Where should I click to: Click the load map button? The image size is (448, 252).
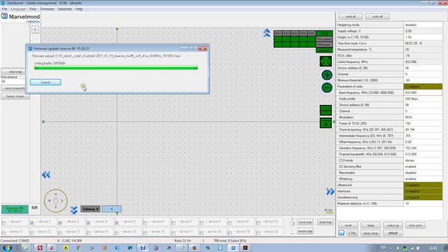(x=325, y=222)
